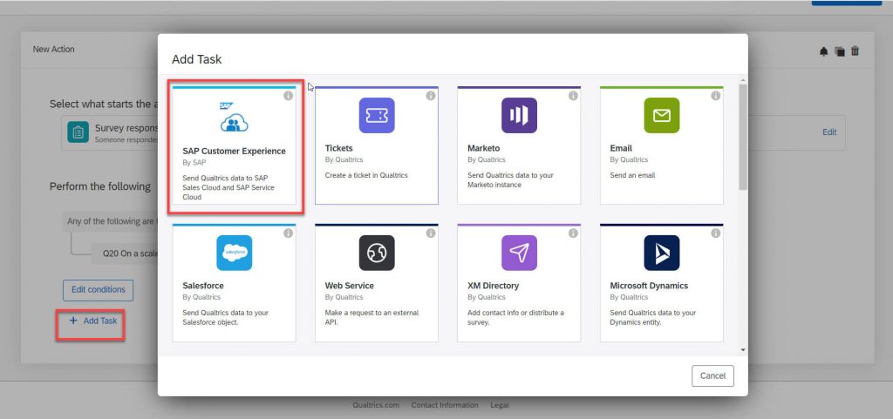Click the XM Directory paper plane icon
893x419 pixels.
click(x=519, y=253)
